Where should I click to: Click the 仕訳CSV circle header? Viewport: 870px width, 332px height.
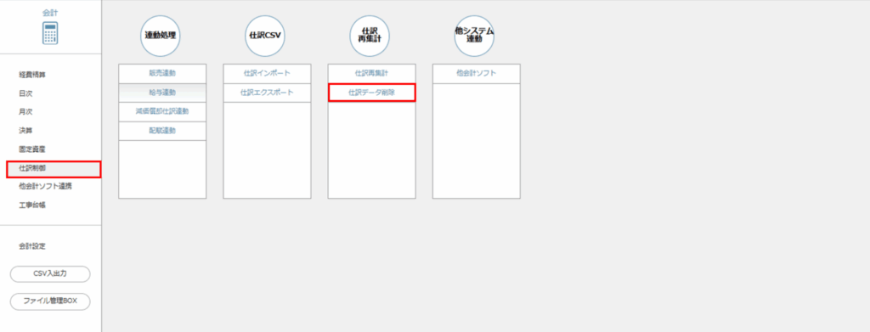(265, 36)
